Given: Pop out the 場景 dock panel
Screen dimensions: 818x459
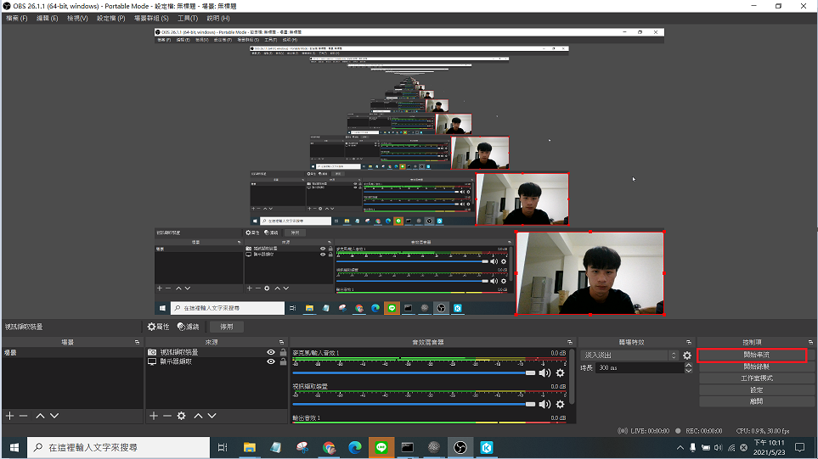Looking at the screenshot, I should [138, 342].
